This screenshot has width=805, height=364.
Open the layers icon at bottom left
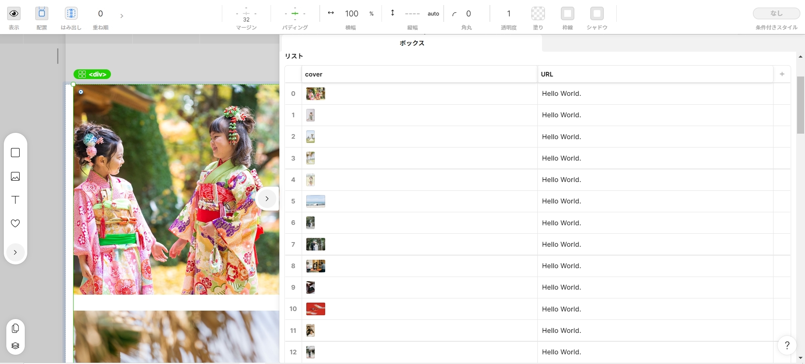(x=15, y=346)
